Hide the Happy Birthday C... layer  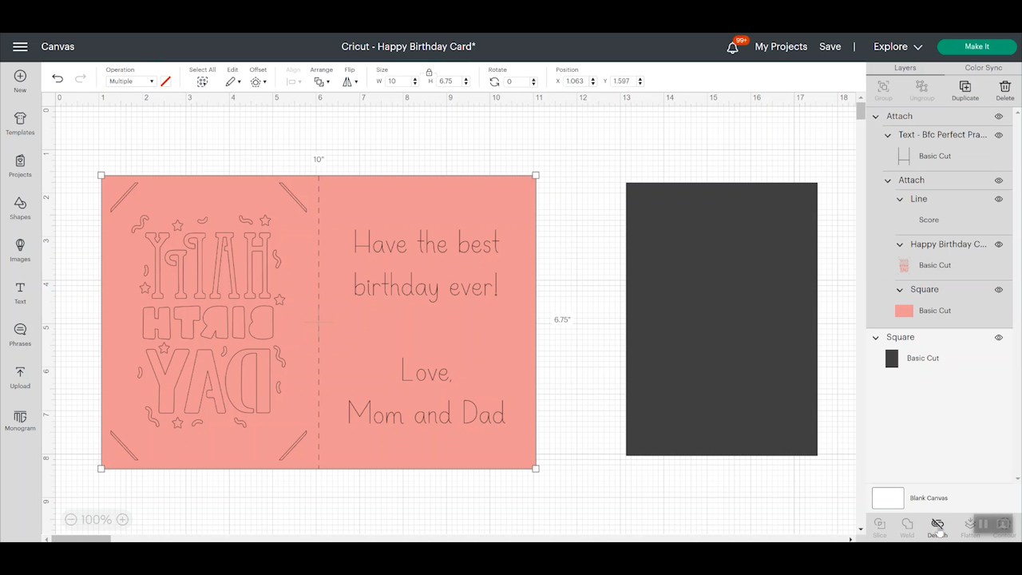click(x=998, y=244)
